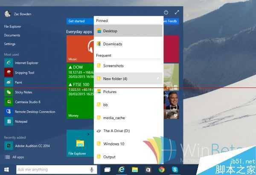Image resolution: width=256 pixels, height=175 pixels.
Task: Open Output folder in jump list
Action: click(129, 157)
